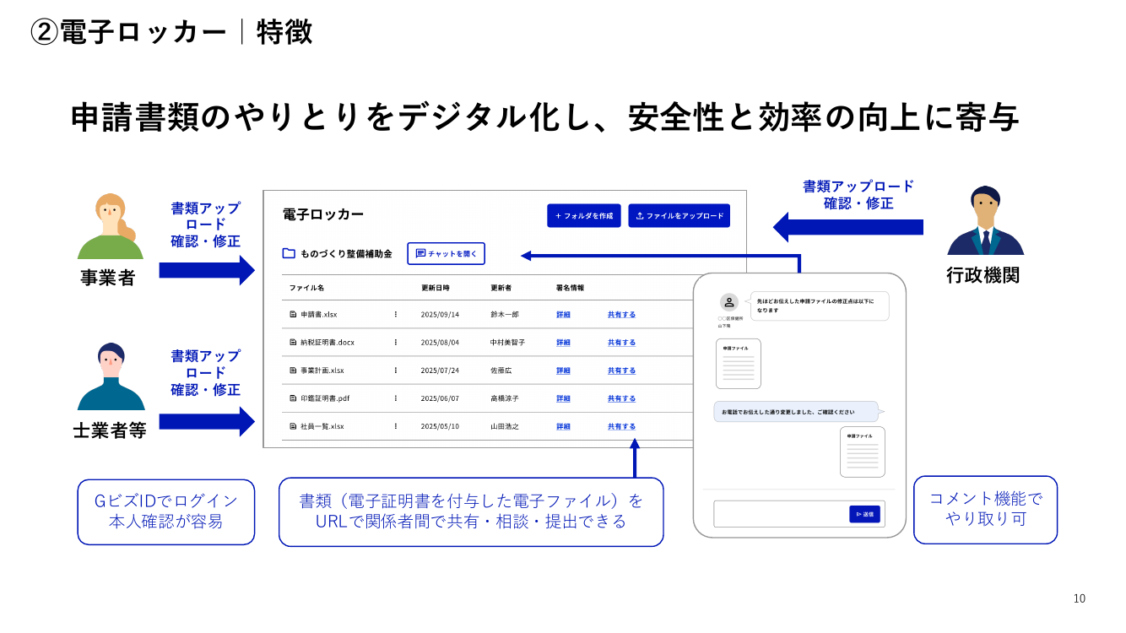Select the file name 納税証明書.docx
1126x633 pixels.
click(x=328, y=343)
